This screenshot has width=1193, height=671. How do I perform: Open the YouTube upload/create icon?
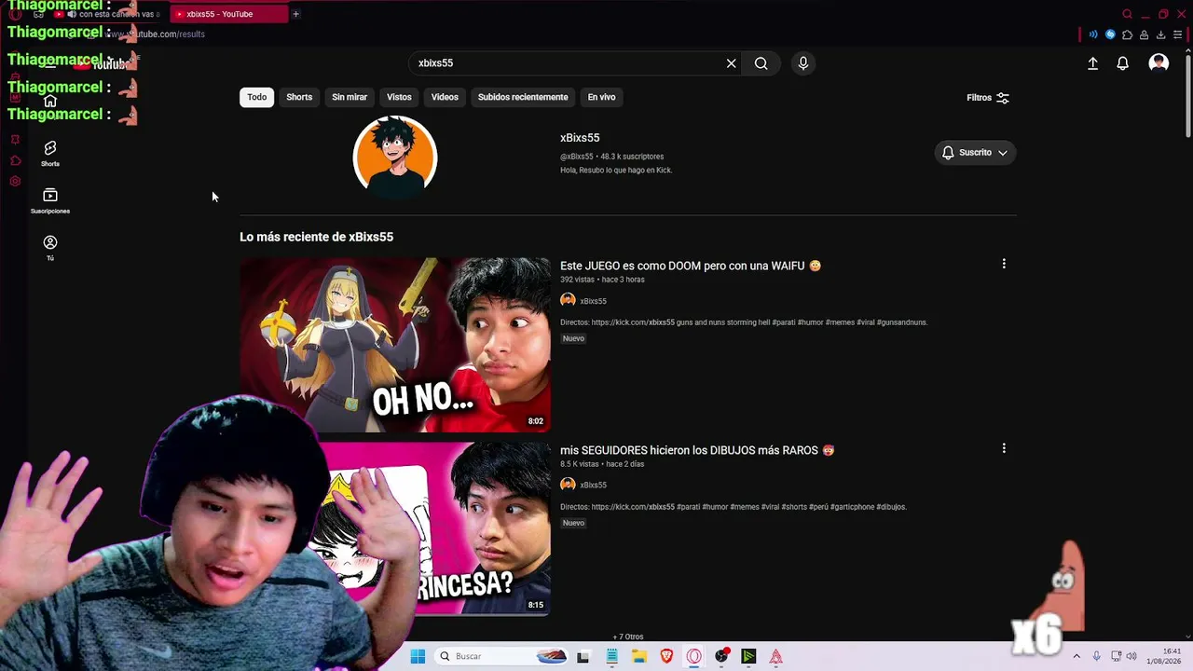click(x=1092, y=63)
